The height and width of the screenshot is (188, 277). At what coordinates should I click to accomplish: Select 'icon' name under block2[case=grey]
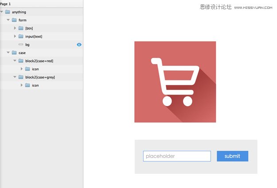point(35,85)
